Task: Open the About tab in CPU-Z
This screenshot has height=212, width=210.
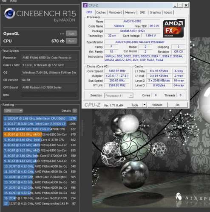Action: [x=168, y=12]
